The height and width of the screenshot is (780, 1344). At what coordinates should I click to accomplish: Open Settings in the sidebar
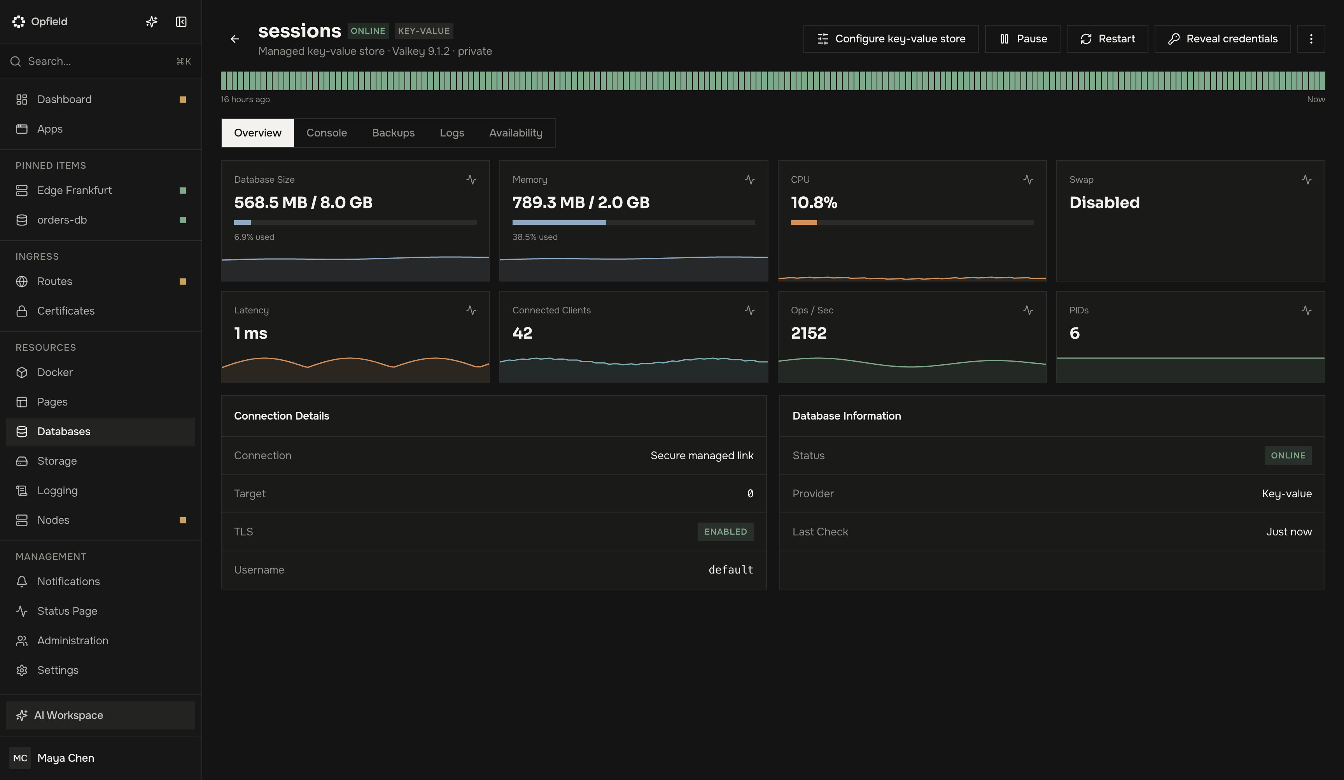point(101,670)
